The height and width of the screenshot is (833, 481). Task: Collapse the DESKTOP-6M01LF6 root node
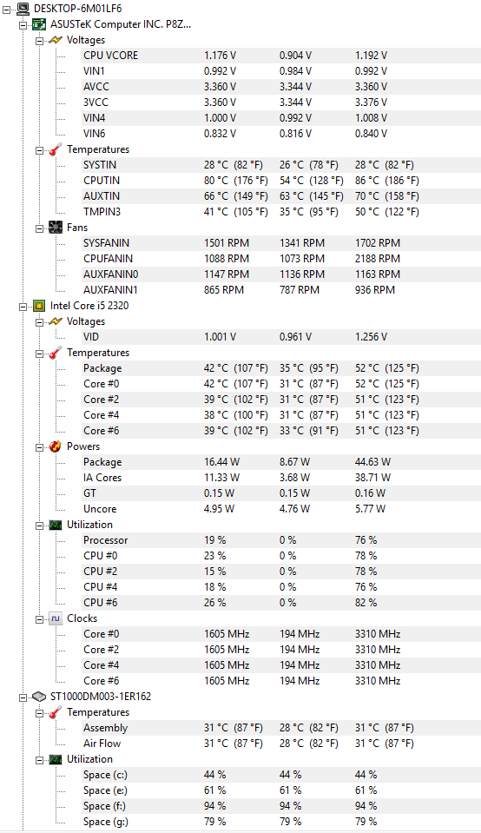[7, 9]
